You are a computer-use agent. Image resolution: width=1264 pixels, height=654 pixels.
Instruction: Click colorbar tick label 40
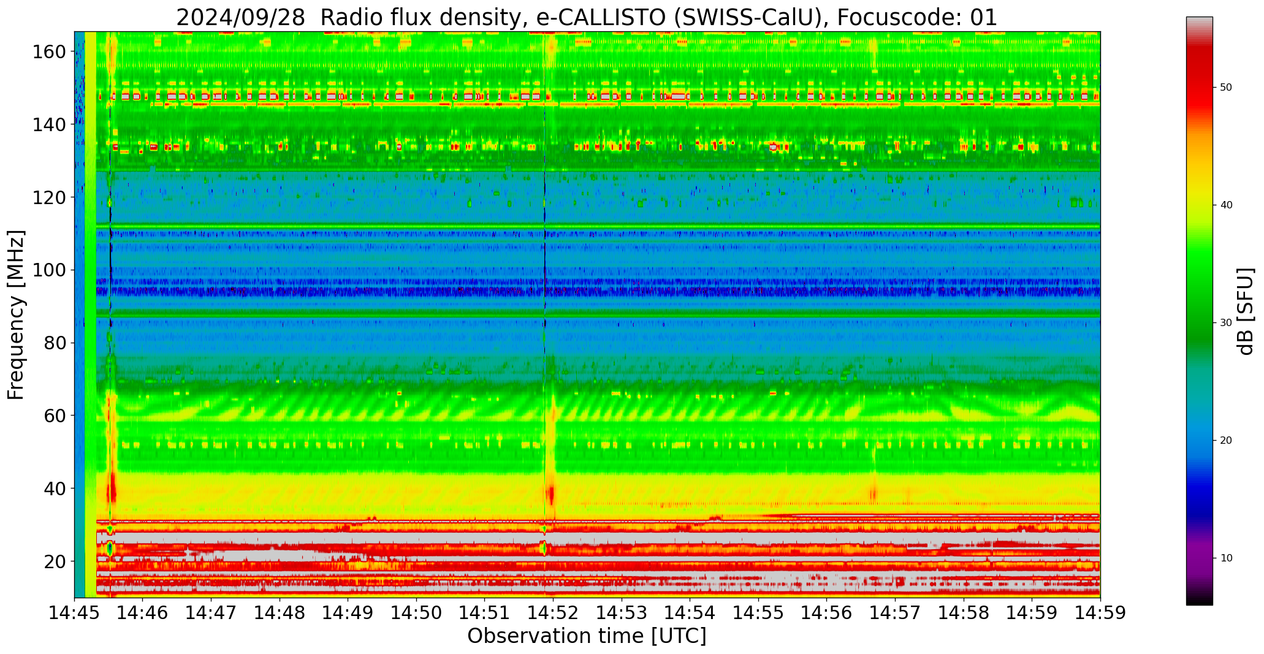[1226, 205]
